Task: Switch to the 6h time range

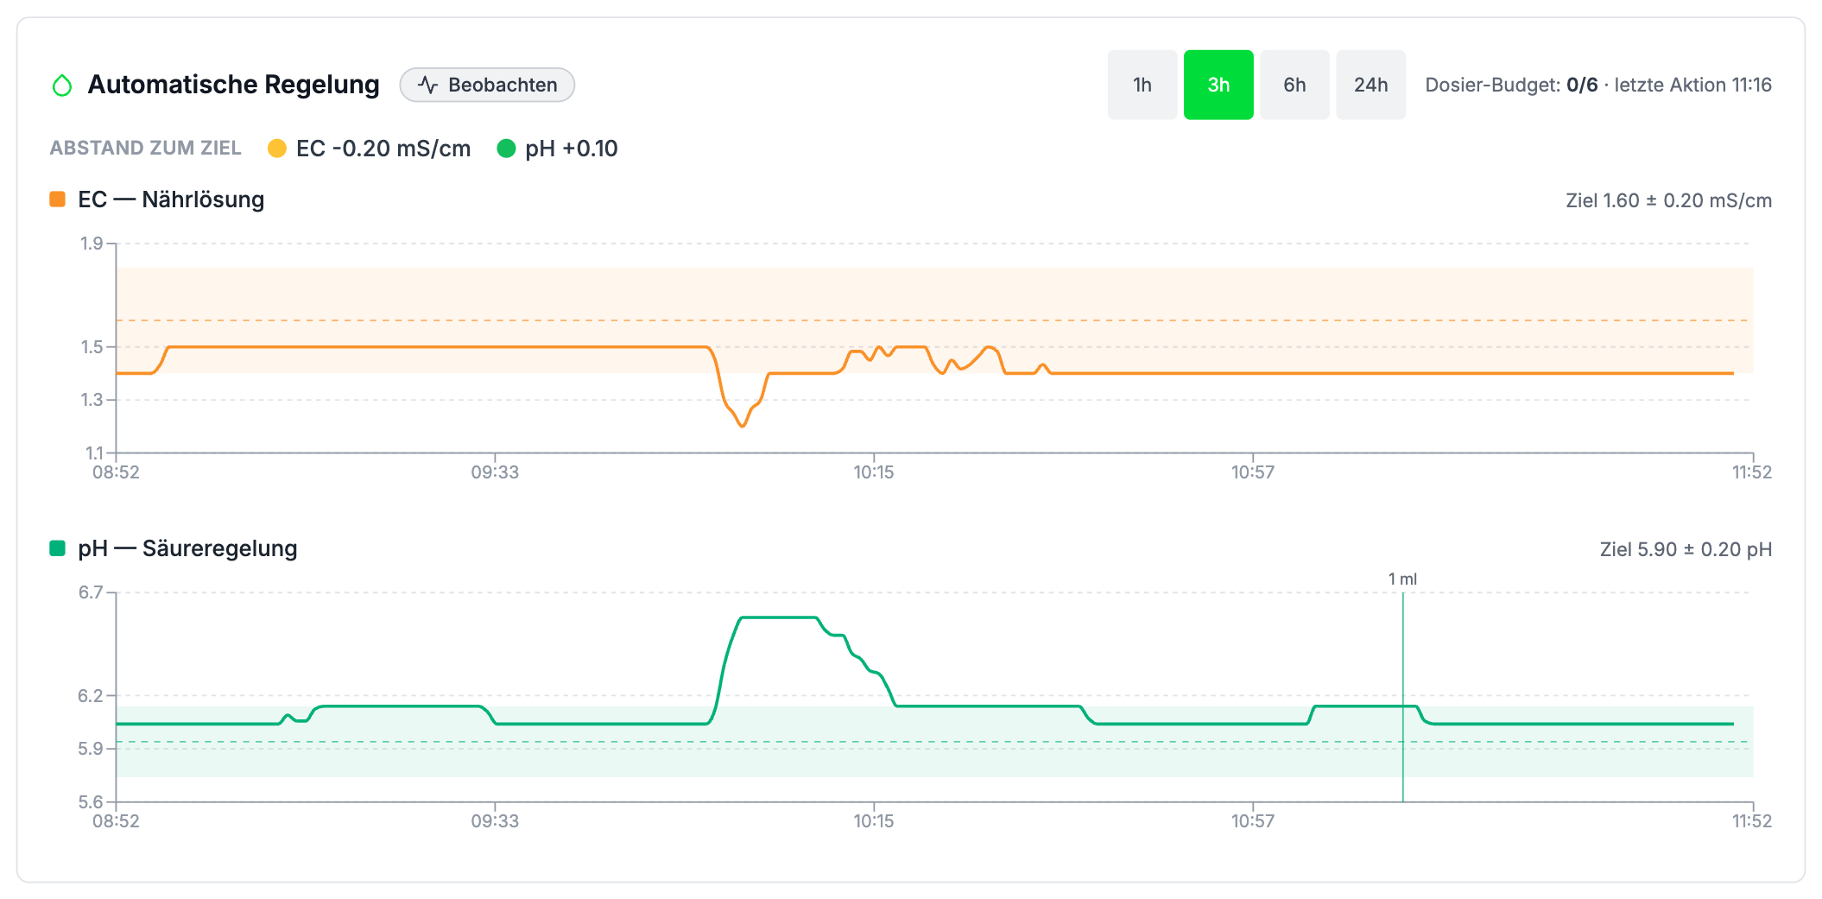Action: point(1294,85)
